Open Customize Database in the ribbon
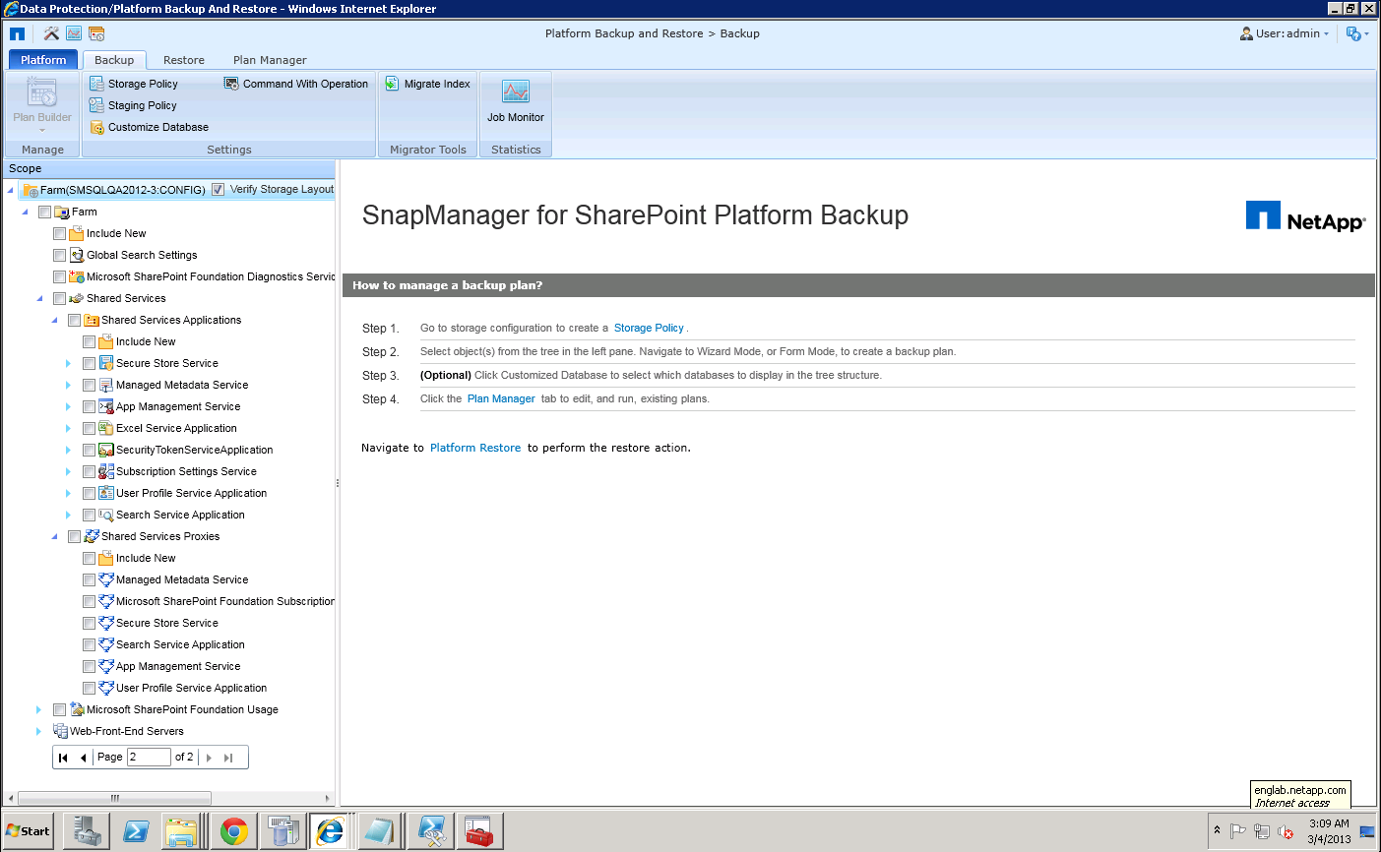Image resolution: width=1381 pixels, height=852 pixels. pos(149,127)
